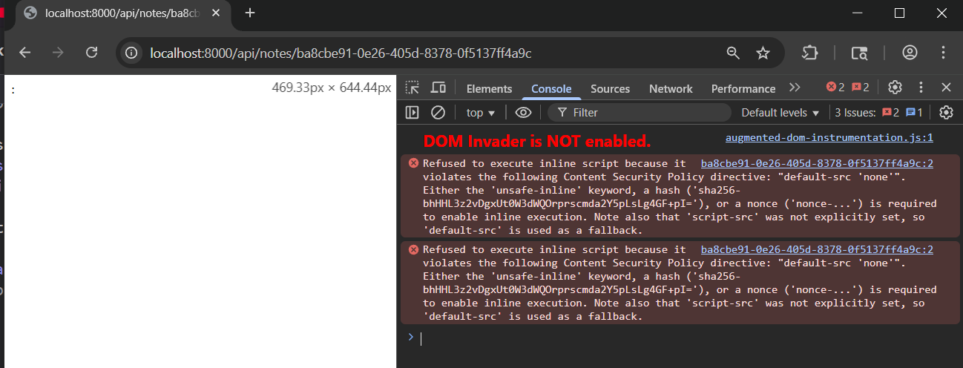Open the Default levels dropdown
The image size is (963, 368).
780,113
